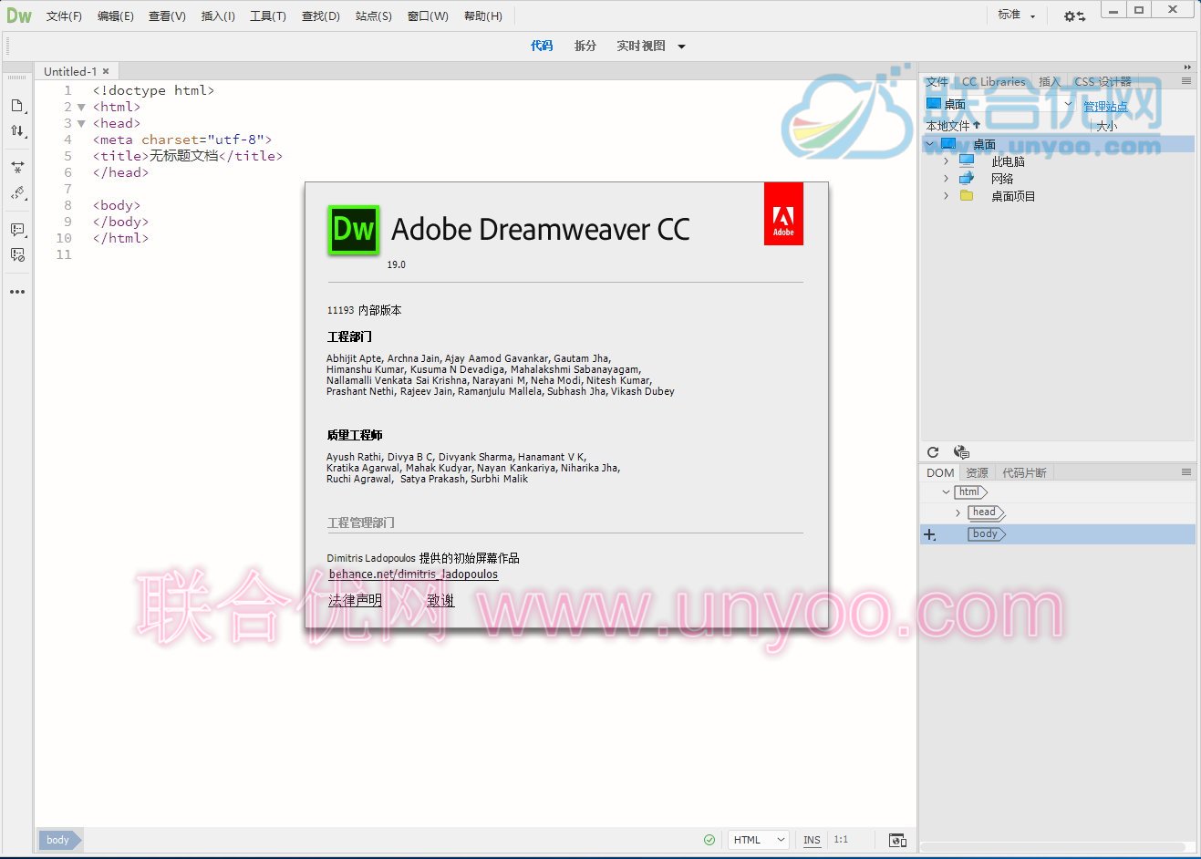The width and height of the screenshot is (1201, 859).
Task: Click the refresh icon in Files panel
Action: coord(933,452)
